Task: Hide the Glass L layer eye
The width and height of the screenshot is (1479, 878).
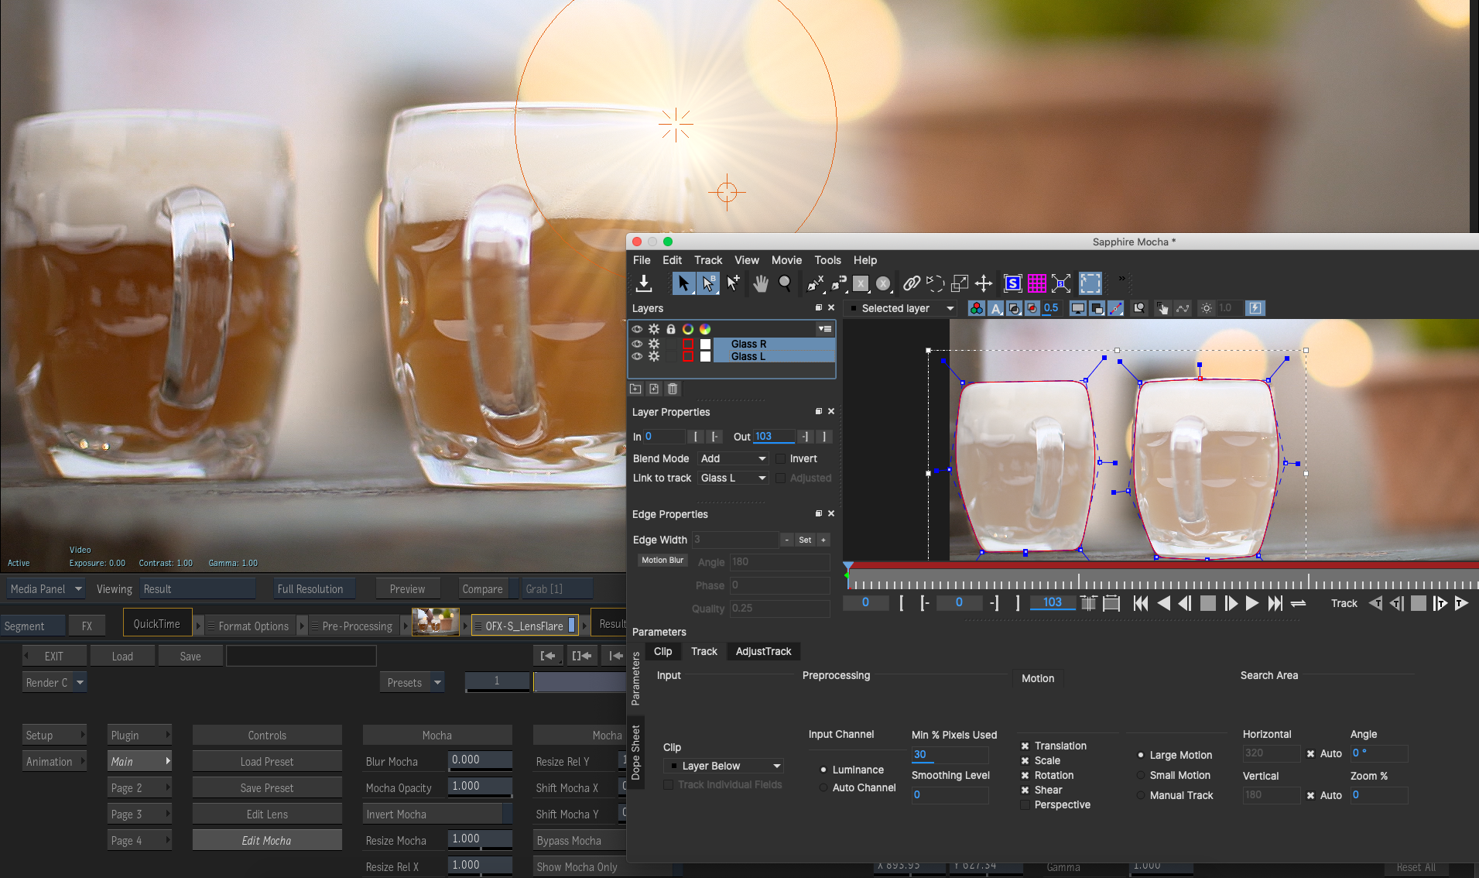Action: [637, 356]
